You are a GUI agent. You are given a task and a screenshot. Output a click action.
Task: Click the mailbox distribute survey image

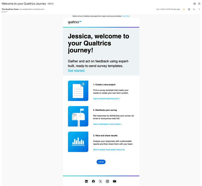pos(78,116)
